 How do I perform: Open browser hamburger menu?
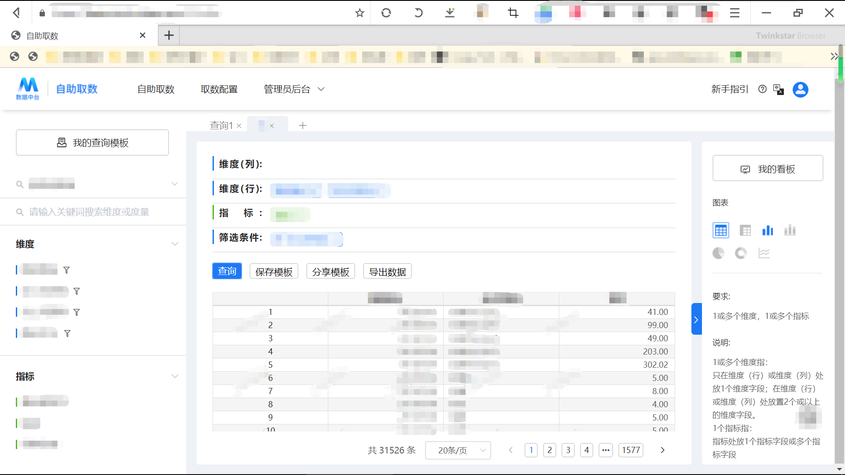(x=735, y=13)
